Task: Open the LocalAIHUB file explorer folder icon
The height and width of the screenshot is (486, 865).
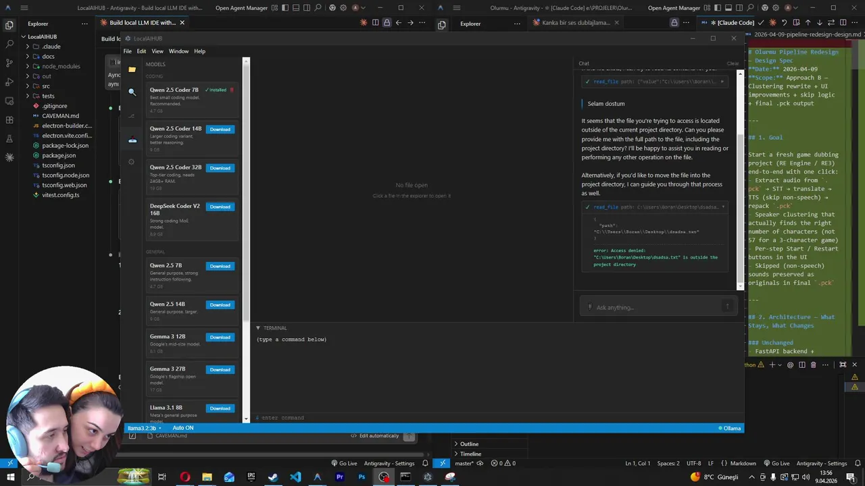Action: pyautogui.click(x=132, y=70)
